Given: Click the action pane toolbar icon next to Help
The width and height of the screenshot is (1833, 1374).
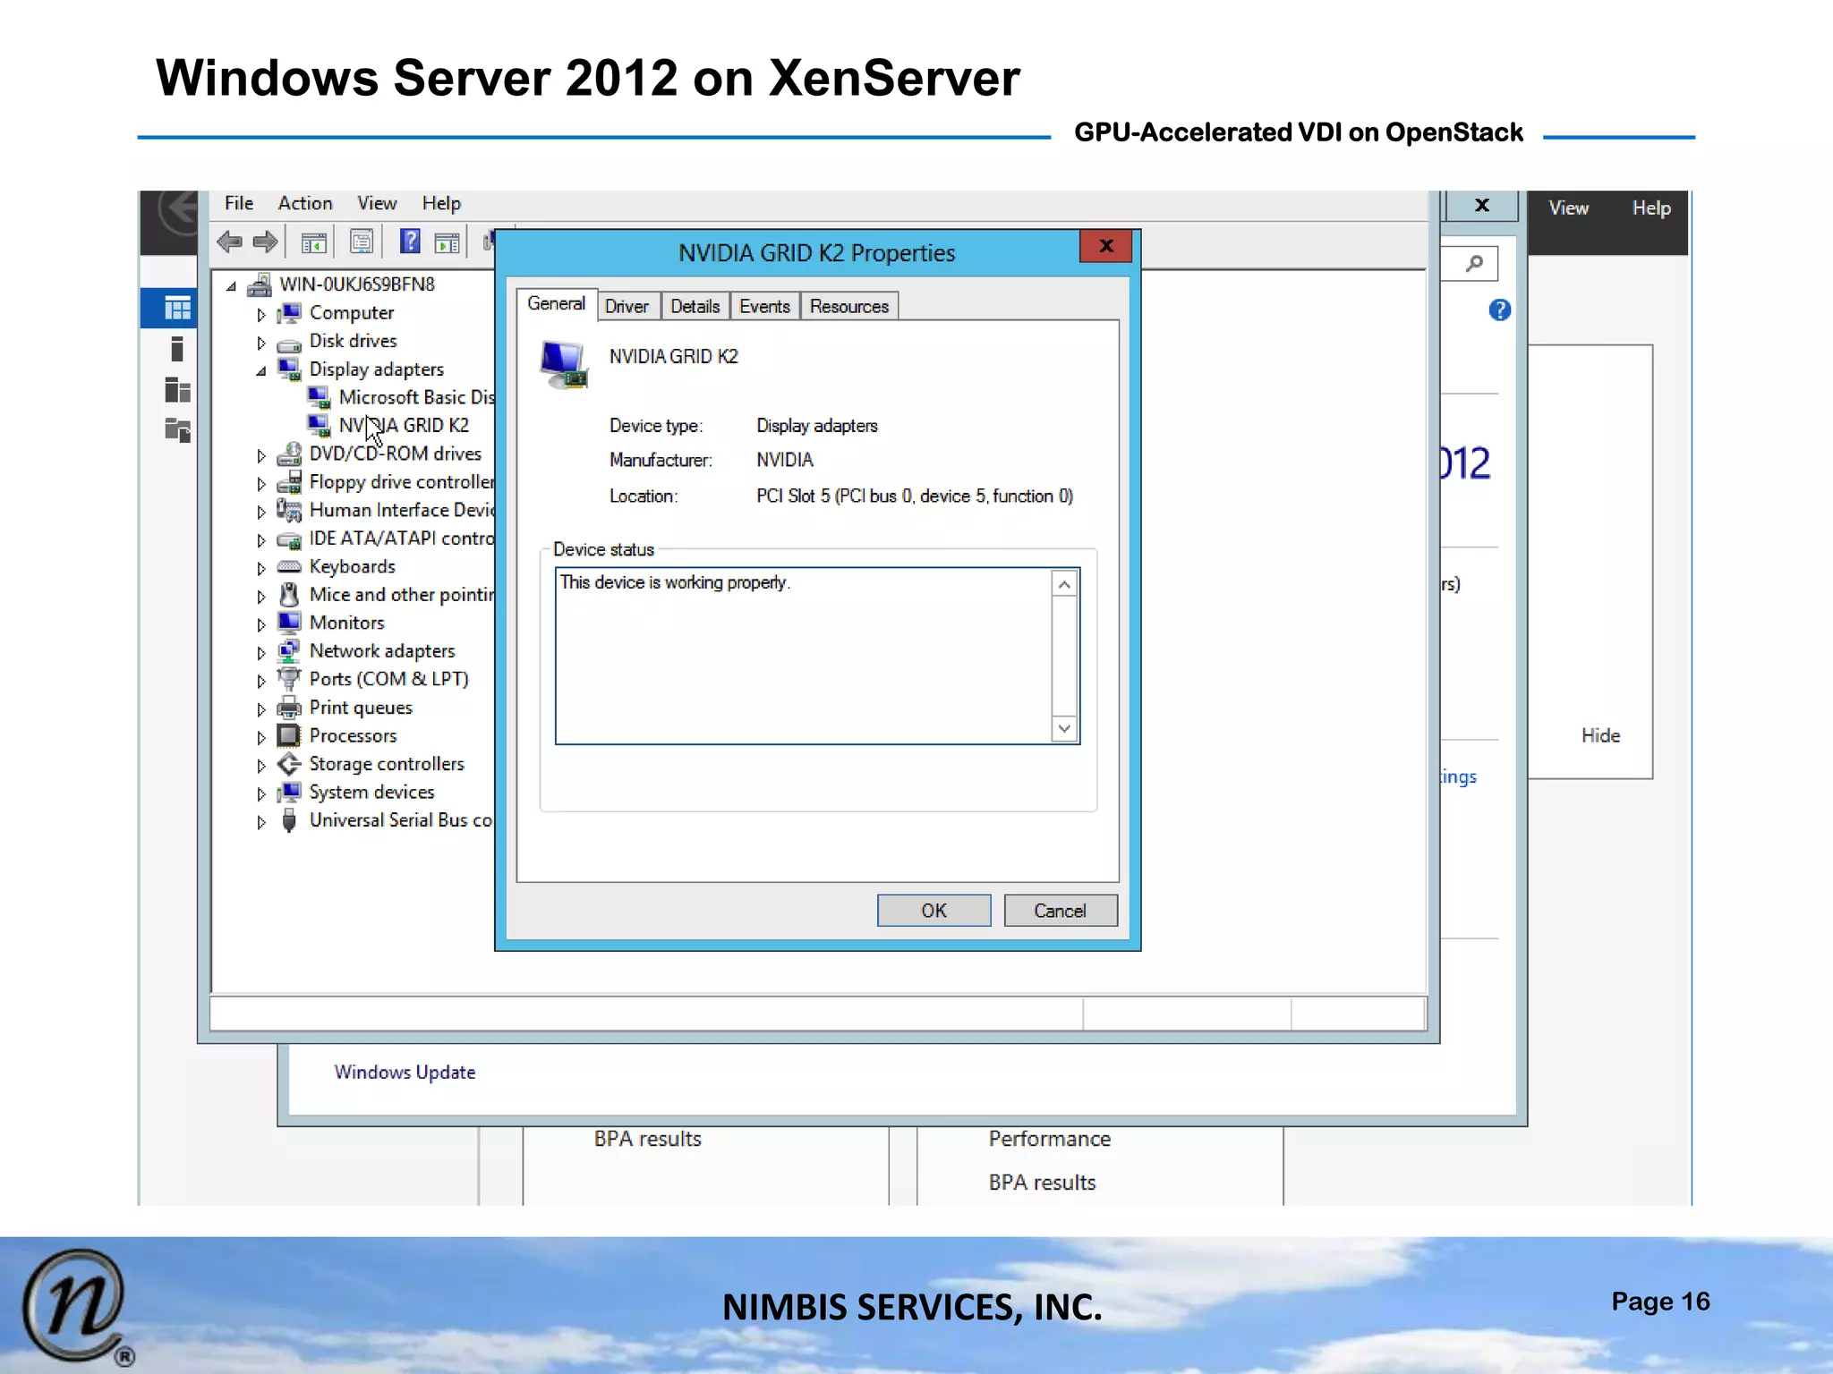Looking at the screenshot, I should [x=447, y=242].
